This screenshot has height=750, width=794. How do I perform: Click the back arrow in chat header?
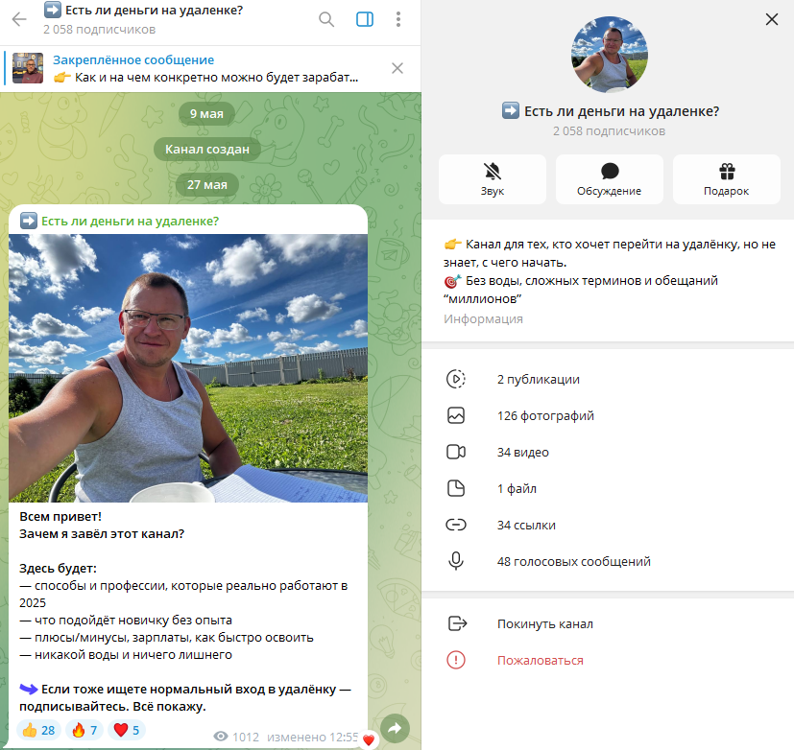(x=19, y=19)
